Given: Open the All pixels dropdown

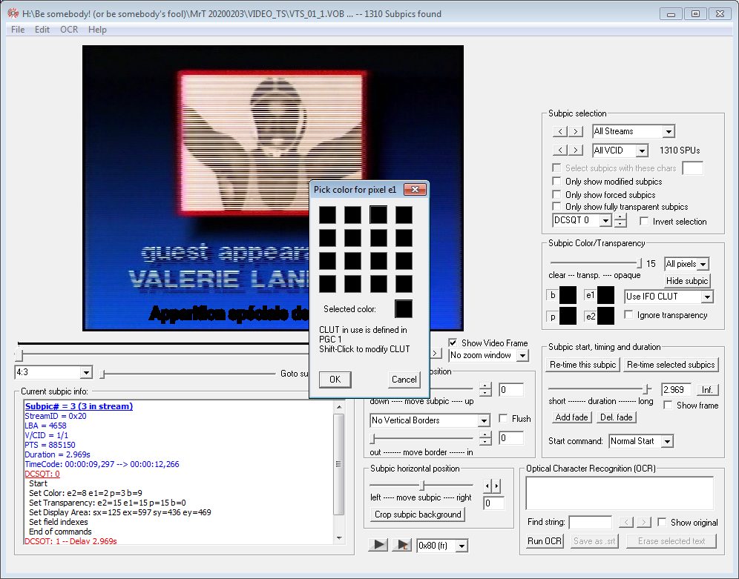Looking at the screenshot, I should 703,264.
